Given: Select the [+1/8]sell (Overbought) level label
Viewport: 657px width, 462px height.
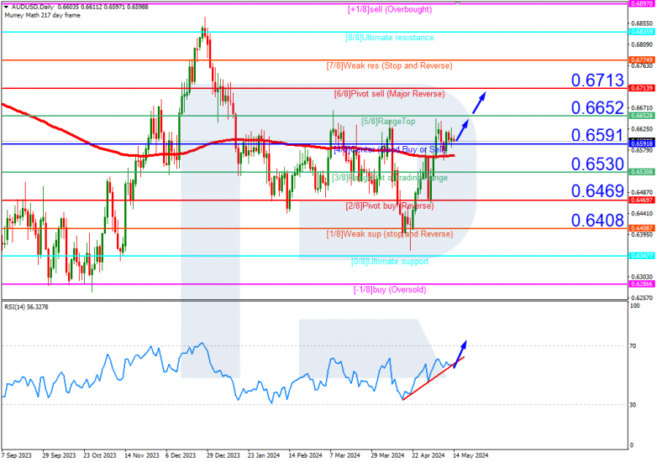Looking at the screenshot, I should point(390,9).
